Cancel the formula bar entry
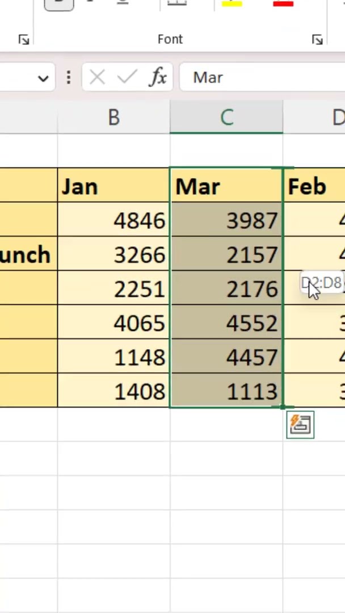345x613 pixels. point(97,77)
